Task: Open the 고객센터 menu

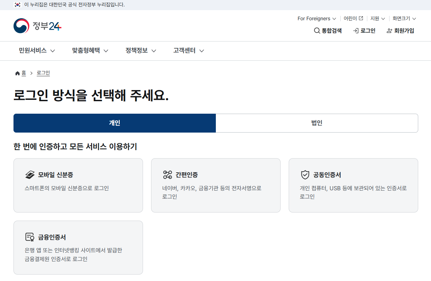Action: click(188, 51)
